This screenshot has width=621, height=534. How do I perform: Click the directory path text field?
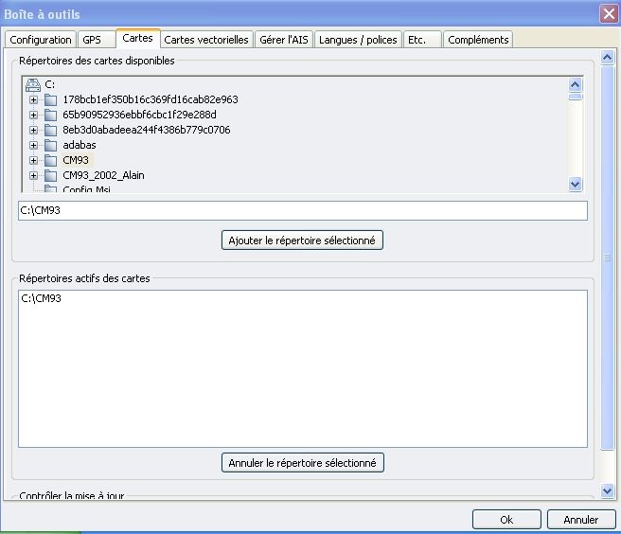(303, 210)
